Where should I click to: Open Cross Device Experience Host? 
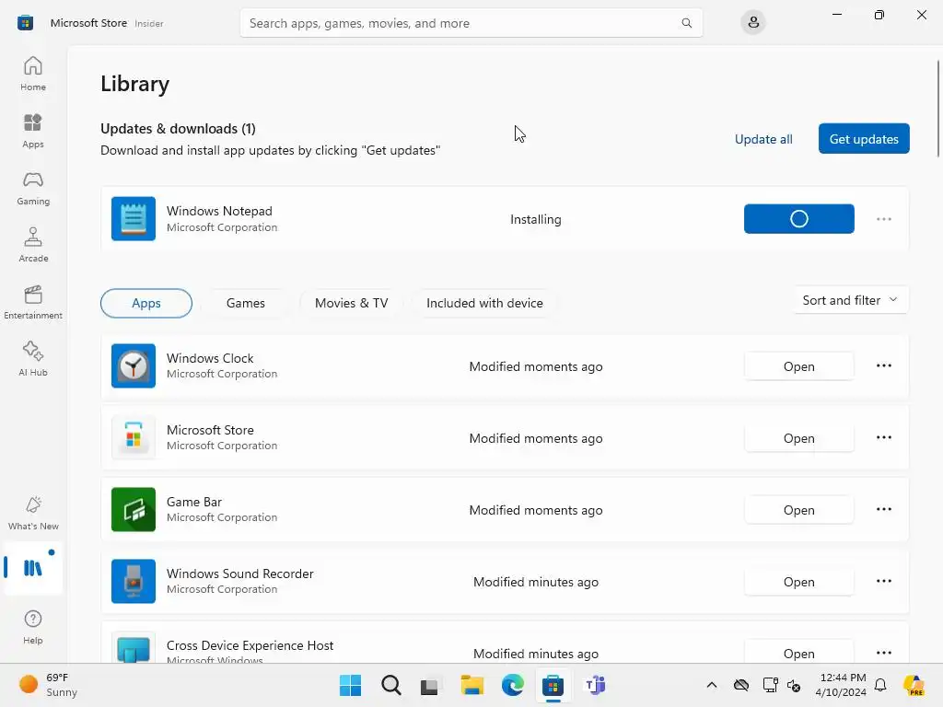(798, 653)
